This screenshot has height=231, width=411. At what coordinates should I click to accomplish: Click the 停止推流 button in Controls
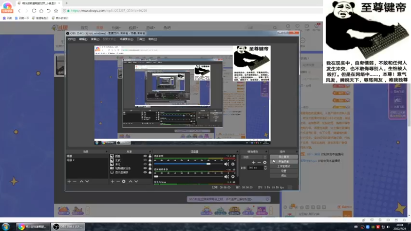pos(284,157)
